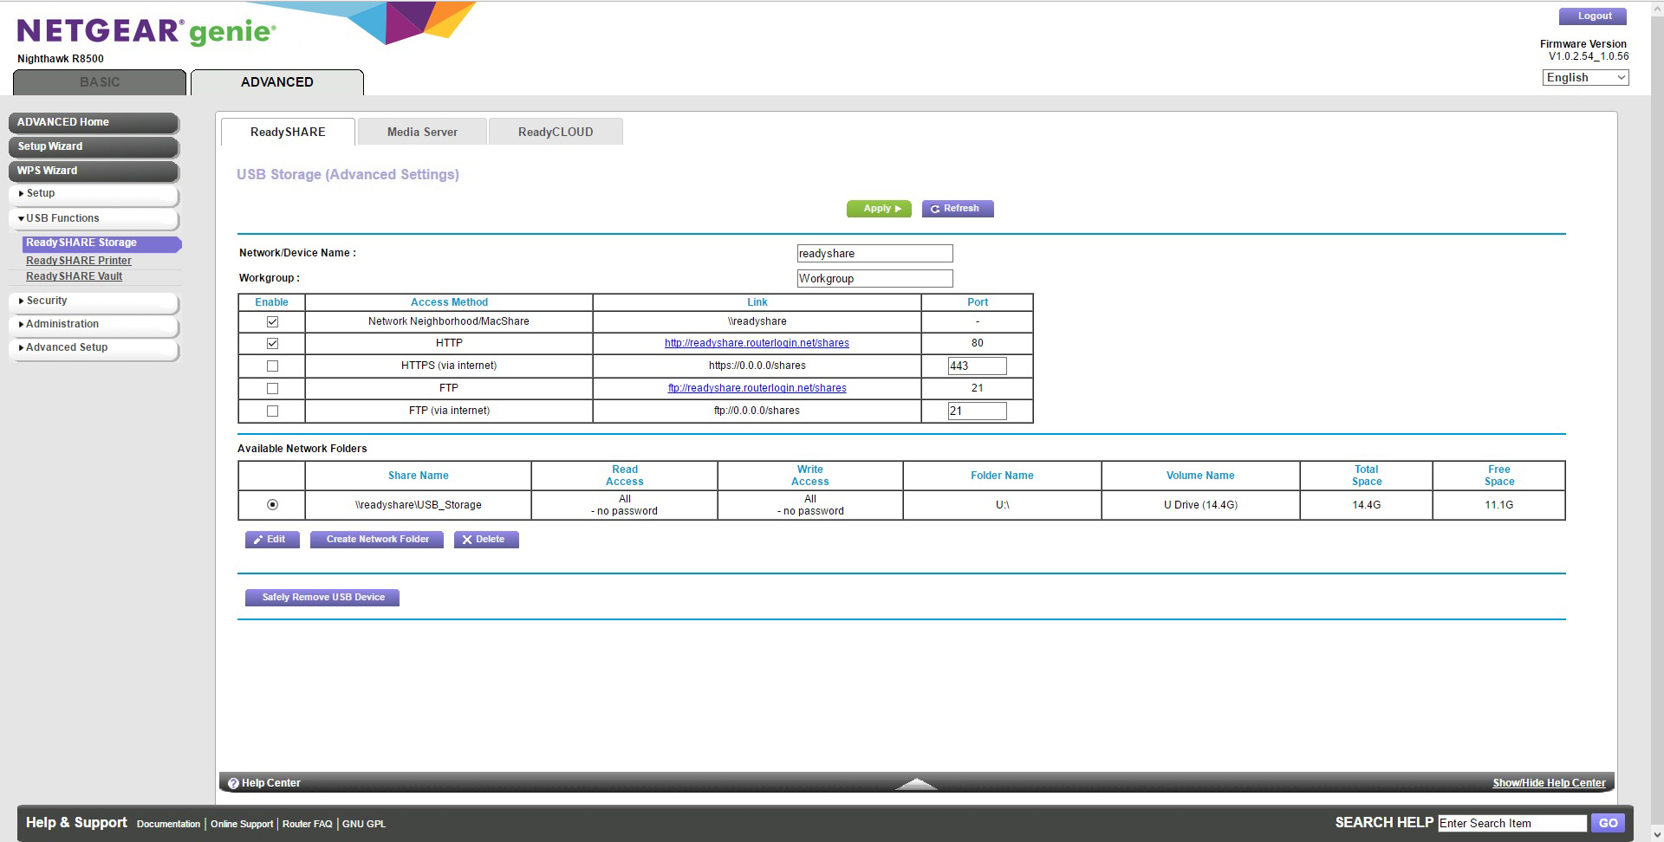This screenshot has height=842, width=1664.
Task: Switch to the BASIC tab
Action: click(x=100, y=82)
